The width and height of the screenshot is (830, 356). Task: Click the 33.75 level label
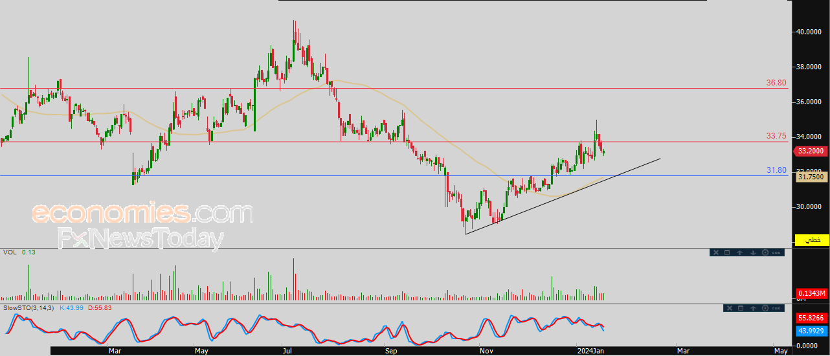776,136
